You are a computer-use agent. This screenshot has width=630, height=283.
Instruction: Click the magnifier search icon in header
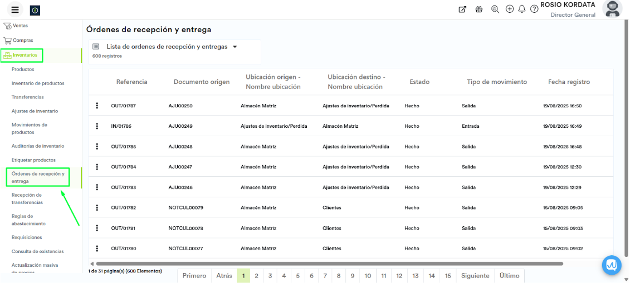coord(495,9)
